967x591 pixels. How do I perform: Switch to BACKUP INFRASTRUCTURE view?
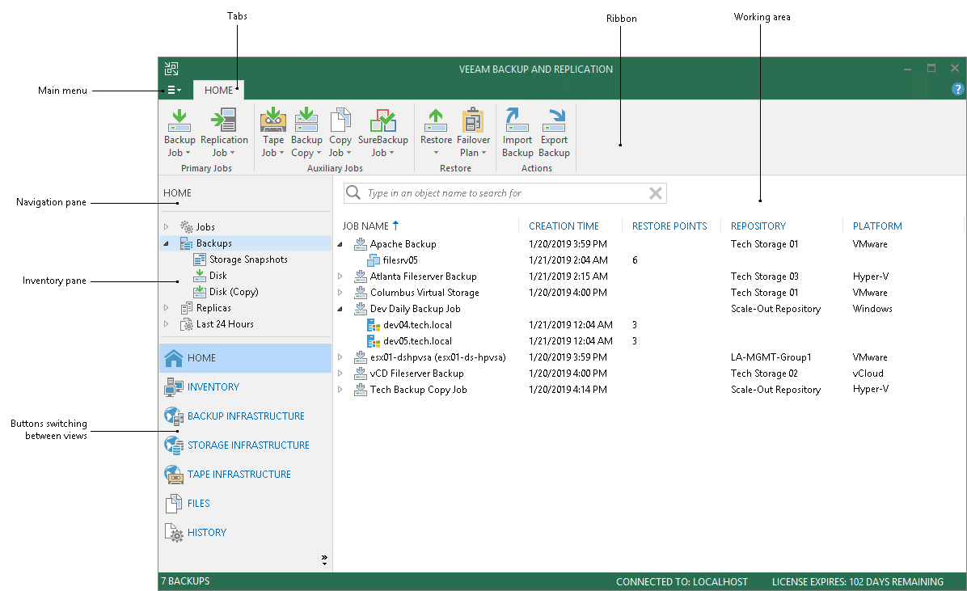pyautogui.click(x=246, y=416)
